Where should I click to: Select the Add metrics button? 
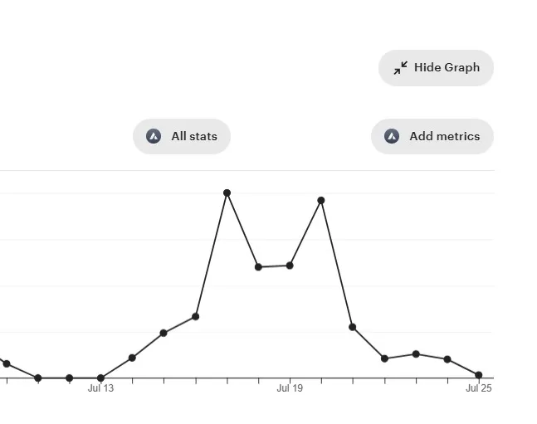pos(432,136)
